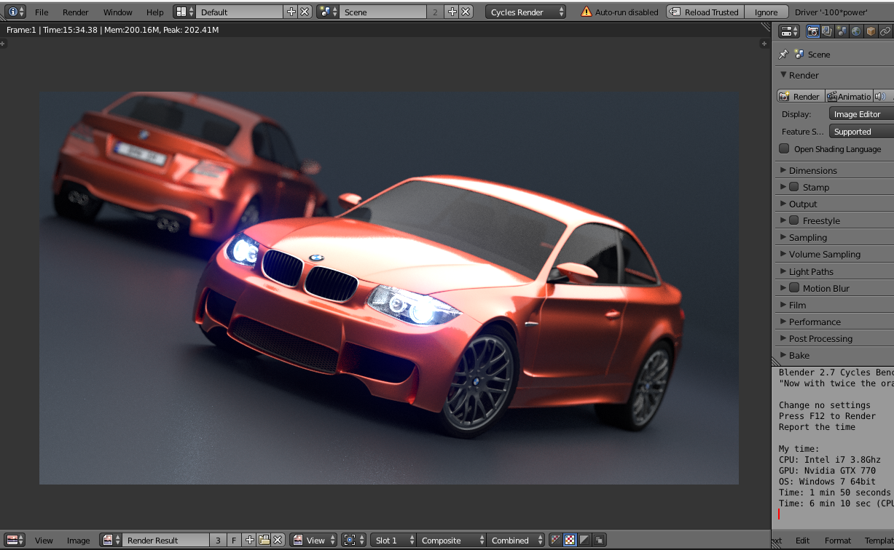Viewport: 894px width, 550px height.
Task: Click the Auto-run disabled warning icon
Action: 587,12
